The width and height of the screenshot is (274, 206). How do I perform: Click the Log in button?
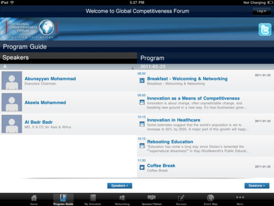coord(261,11)
